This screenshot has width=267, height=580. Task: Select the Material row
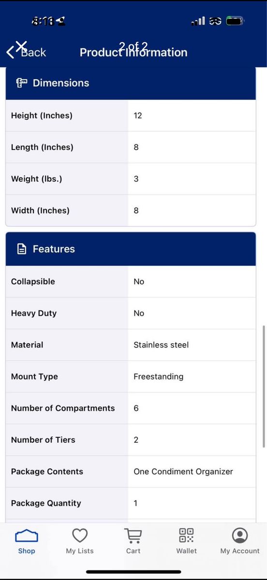click(x=131, y=345)
